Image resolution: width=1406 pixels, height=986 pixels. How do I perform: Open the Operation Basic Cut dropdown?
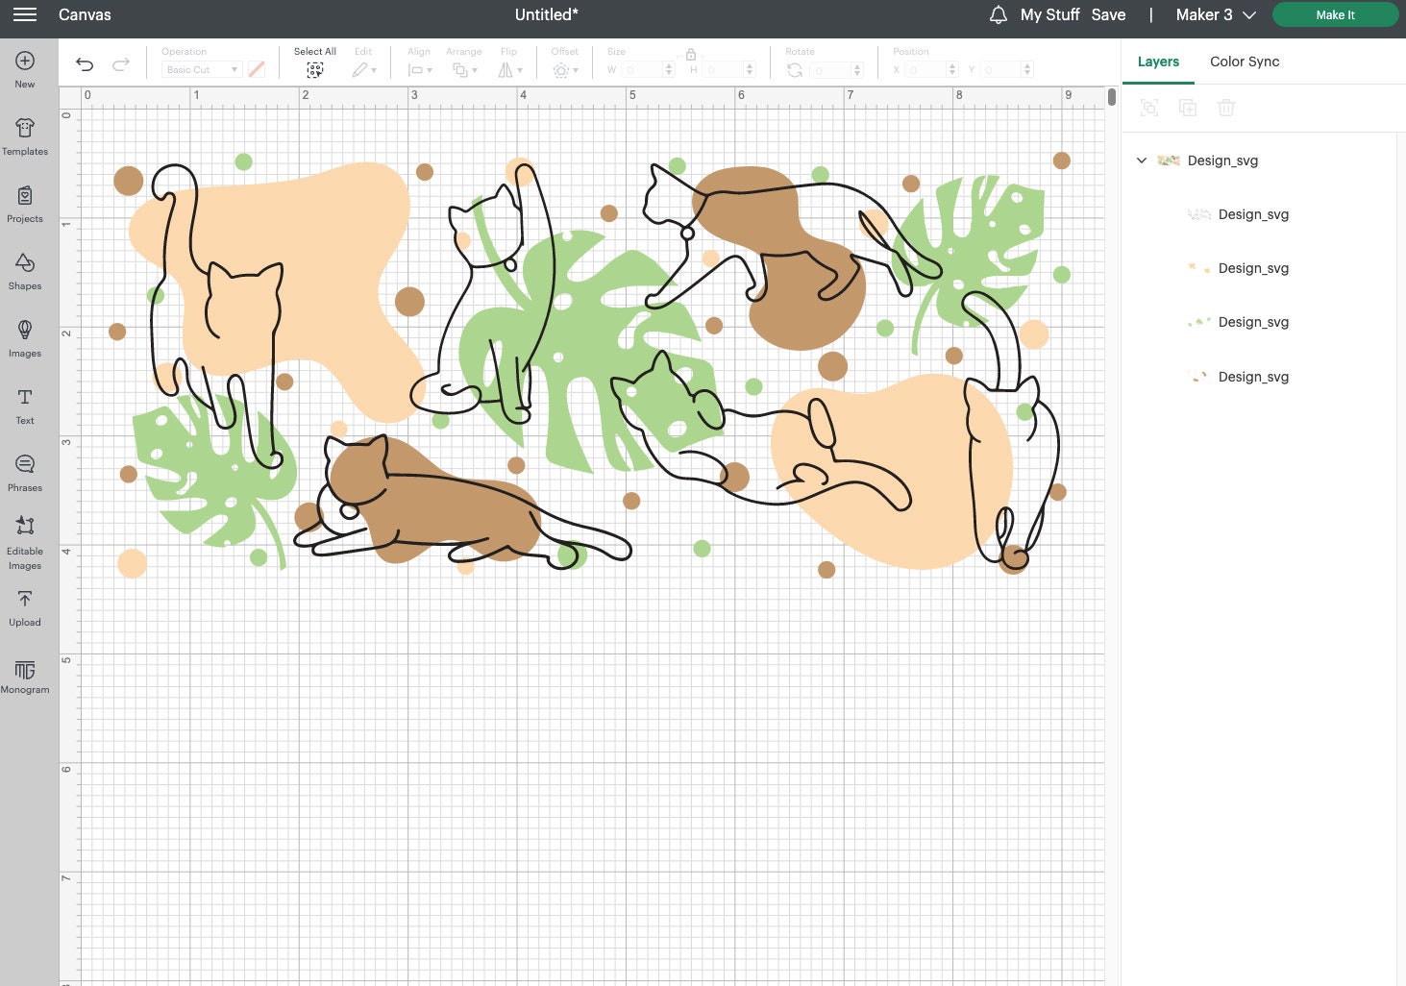[x=202, y=69]
